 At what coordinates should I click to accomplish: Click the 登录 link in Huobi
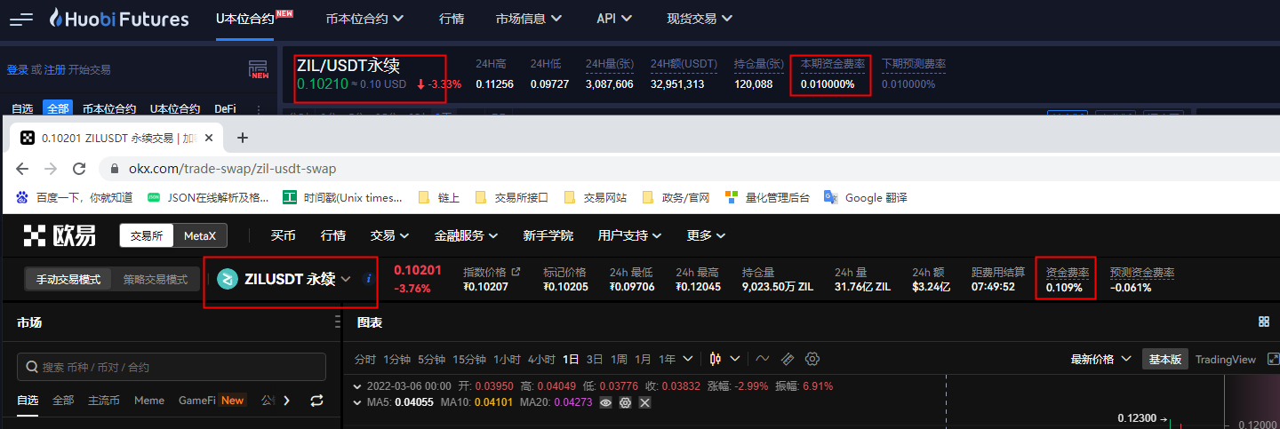[x=18, y=69]
